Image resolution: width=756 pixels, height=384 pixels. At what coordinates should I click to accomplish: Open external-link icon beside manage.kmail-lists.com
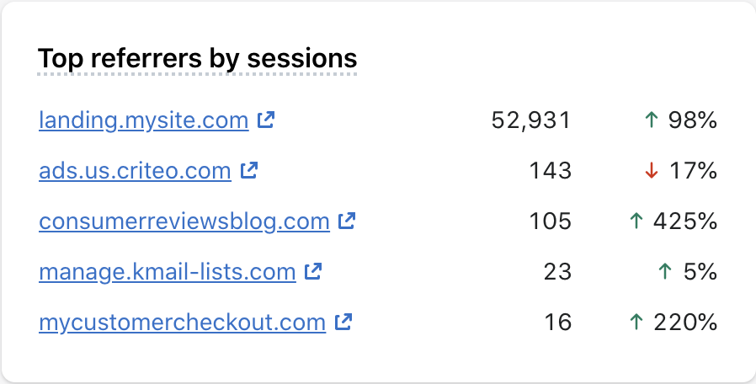click(x=313, y=271)
